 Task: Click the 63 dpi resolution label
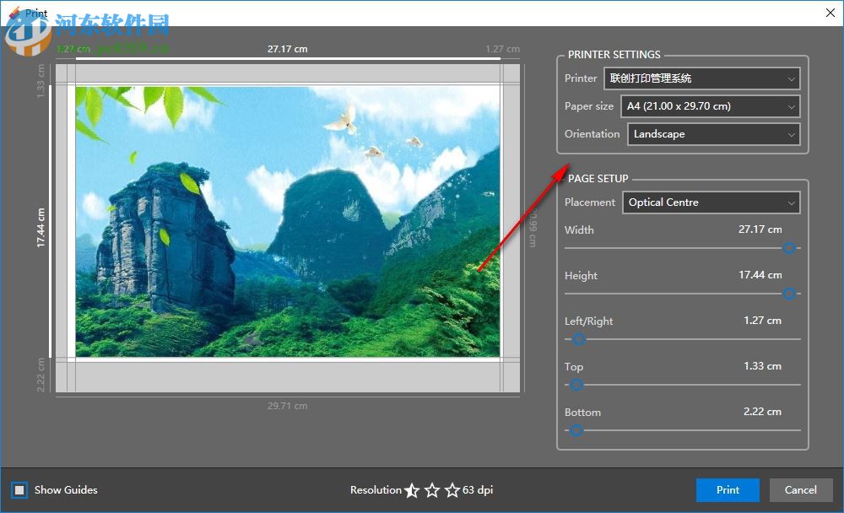pyautogui.click(x=479, y=489)
